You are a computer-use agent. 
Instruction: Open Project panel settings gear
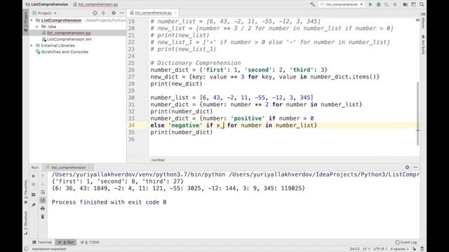pyautogui.click(x=114, y=13)
